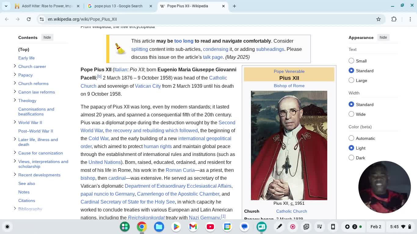Switch page width to Wide
This screenshot has height=234, width=417.
[x=351, y=114]
